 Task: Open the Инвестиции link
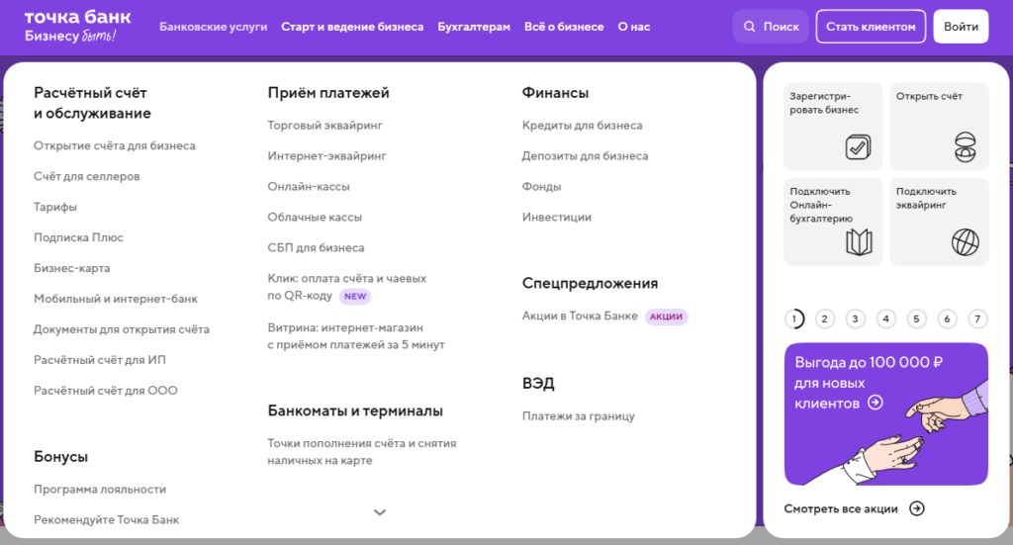(557, 217)
